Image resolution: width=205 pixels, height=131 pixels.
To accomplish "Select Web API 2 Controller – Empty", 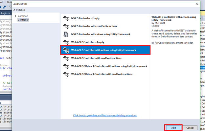I will coord(88,42).
